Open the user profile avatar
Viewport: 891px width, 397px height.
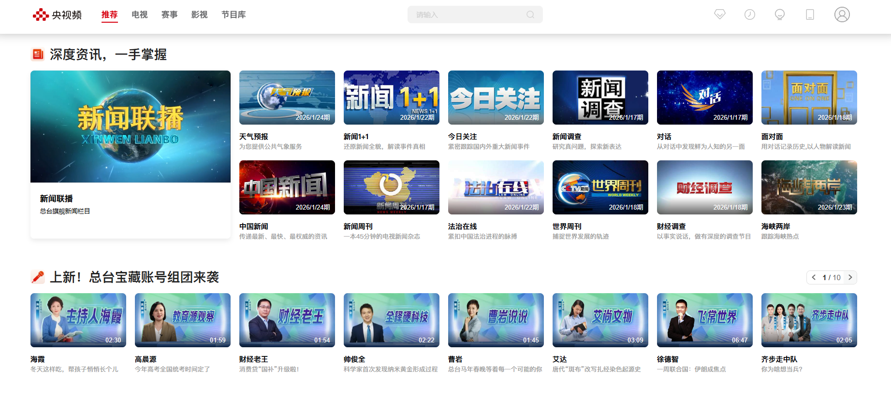pos(842,14)
